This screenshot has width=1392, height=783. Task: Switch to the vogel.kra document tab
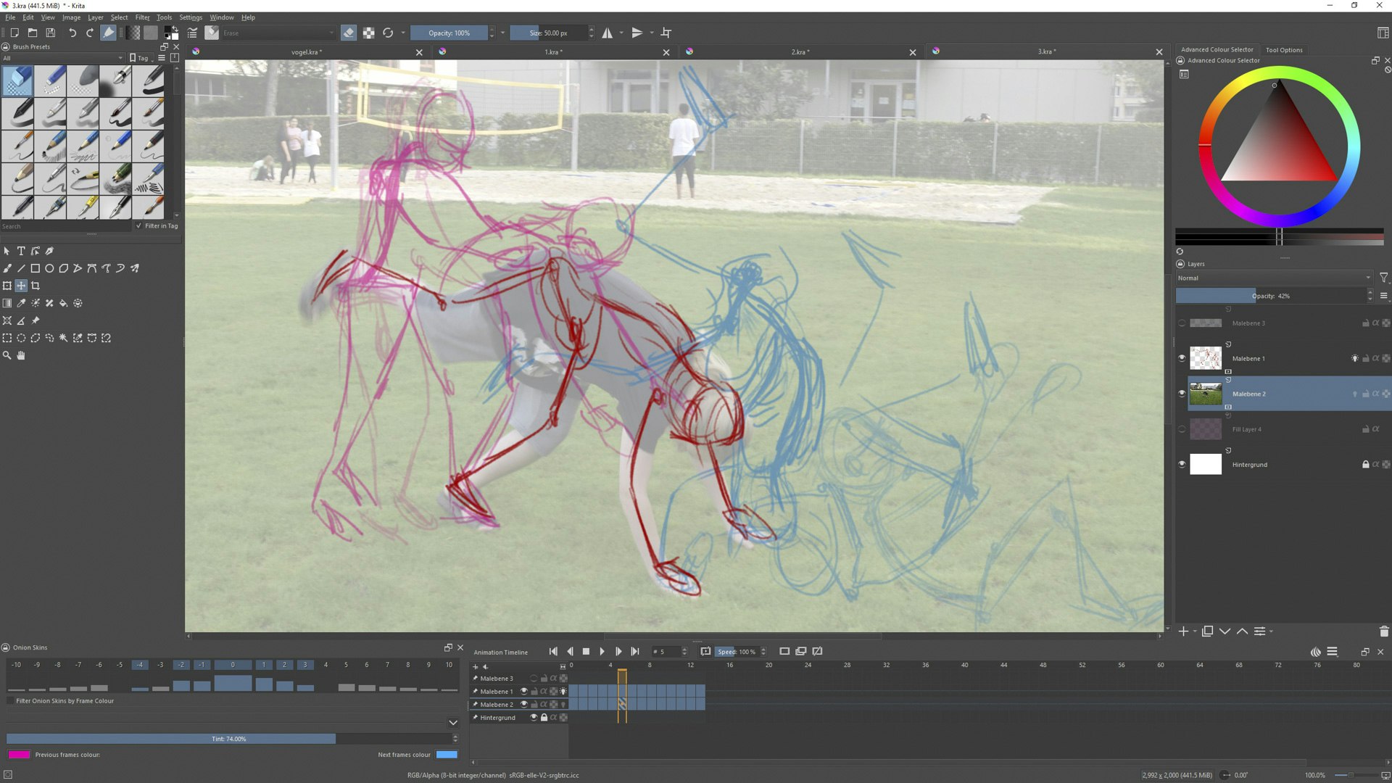click(x=304, y=51)
